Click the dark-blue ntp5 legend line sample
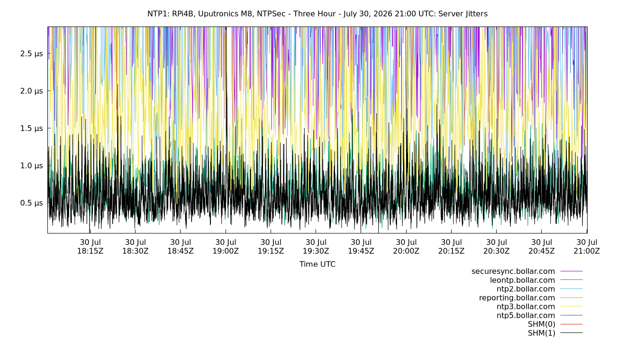The image size is (635, 341). pos(571,315)
